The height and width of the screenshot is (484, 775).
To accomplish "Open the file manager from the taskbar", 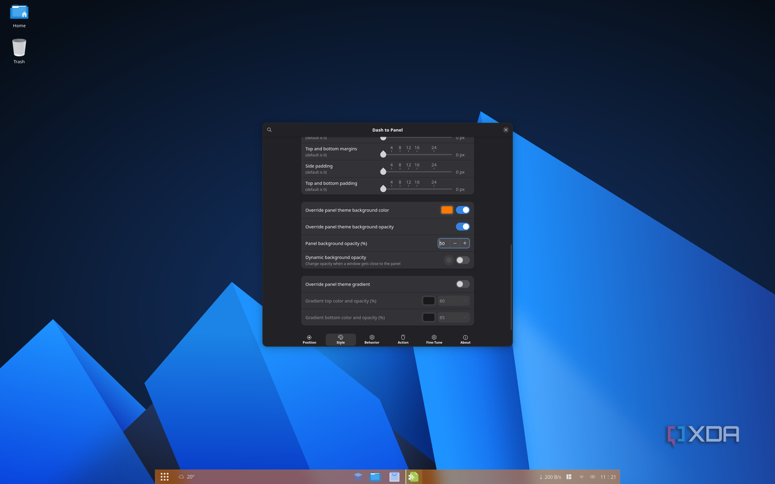I will pyautogui.click(x=375, y=477).
